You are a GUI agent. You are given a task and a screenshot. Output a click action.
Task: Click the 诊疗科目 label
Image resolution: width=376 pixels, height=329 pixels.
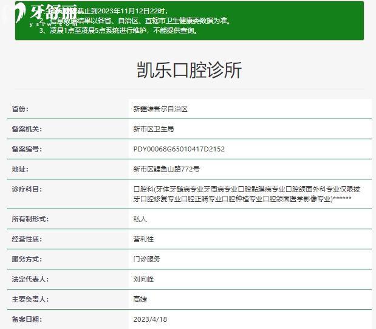[x=27, y=189]
